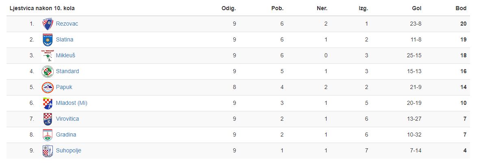481x165 pixels.
Task: Click the Suhopolje club crest icon
Action: 48,151
